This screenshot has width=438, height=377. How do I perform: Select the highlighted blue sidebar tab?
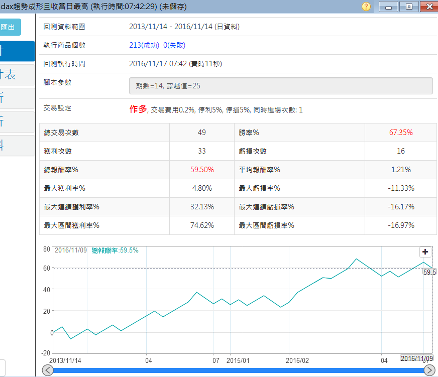pyautogui.click(x=17, y=51)
